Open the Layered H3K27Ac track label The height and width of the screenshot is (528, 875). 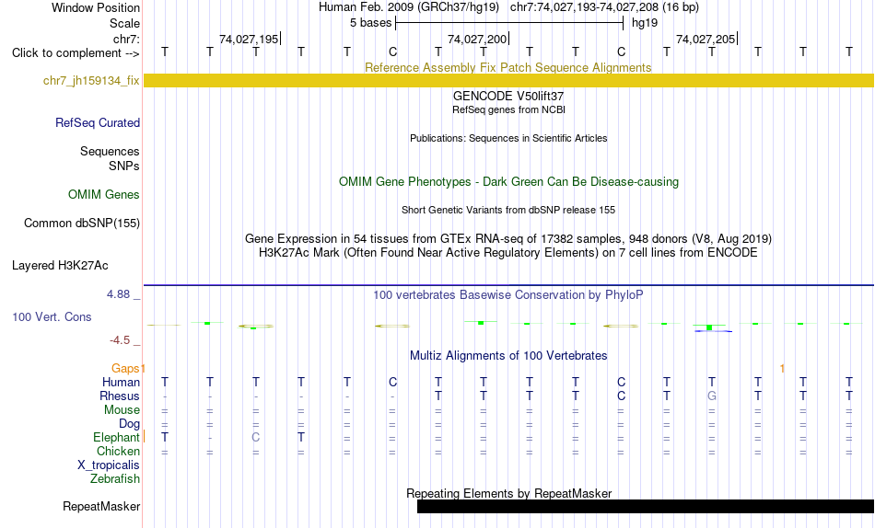tap(60, 266)
